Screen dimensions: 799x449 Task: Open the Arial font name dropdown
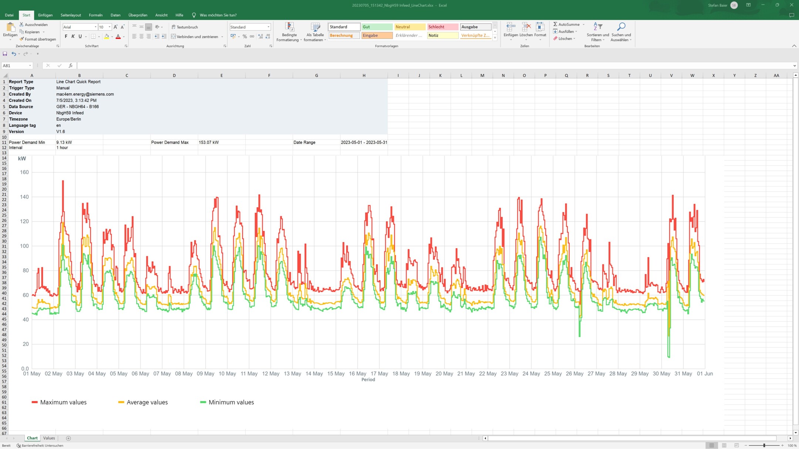(95, 27)
